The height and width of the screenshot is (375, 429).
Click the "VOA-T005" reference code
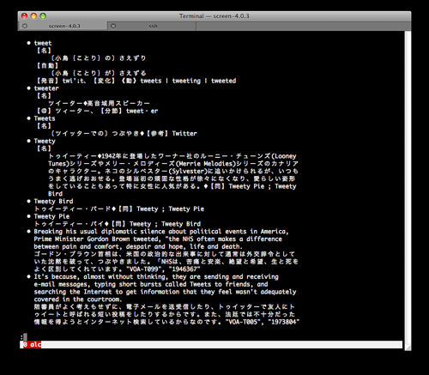click(x=245, y=322)
